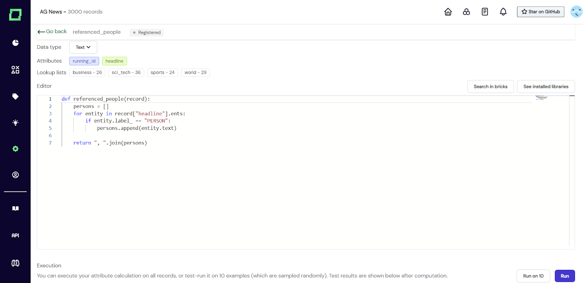This screenshot has width=583, height=283.
Task: Open the heuristics lightbulb icon page
Action: pos(15,123)
